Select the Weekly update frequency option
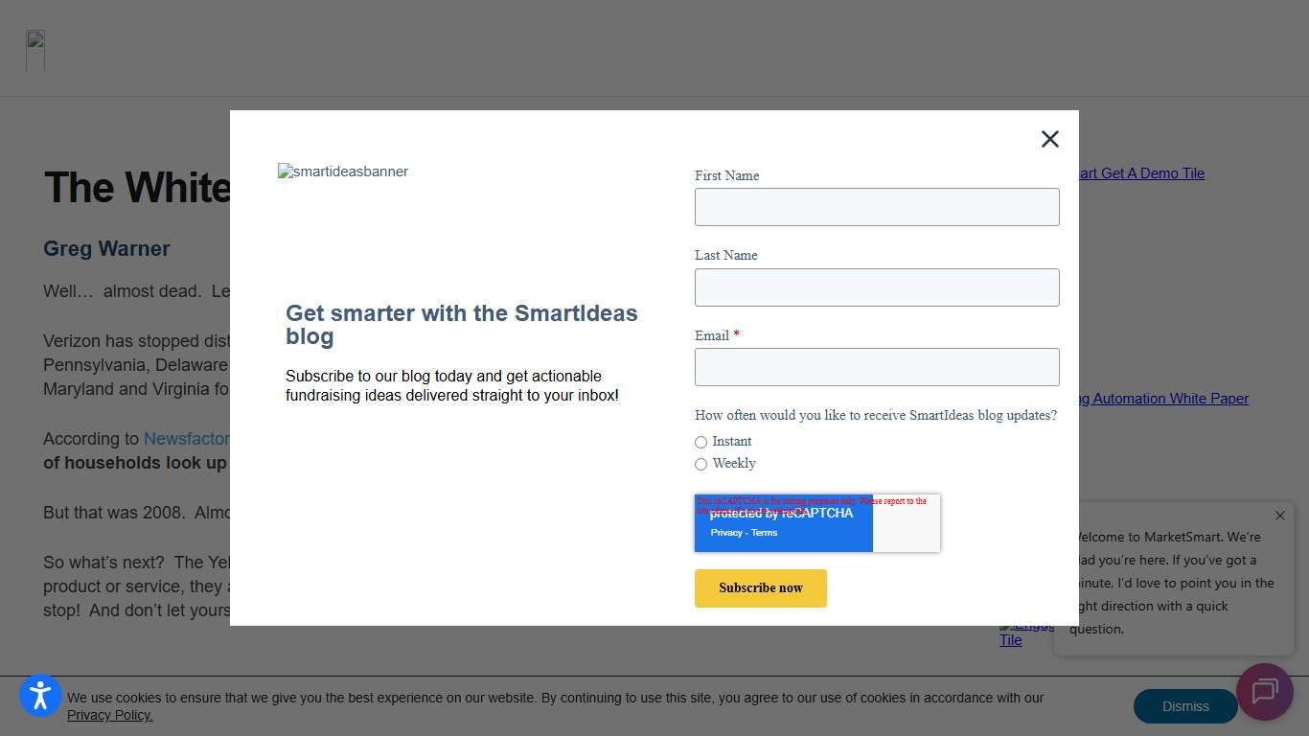1309x736 pixels. [x=701, y=464]
